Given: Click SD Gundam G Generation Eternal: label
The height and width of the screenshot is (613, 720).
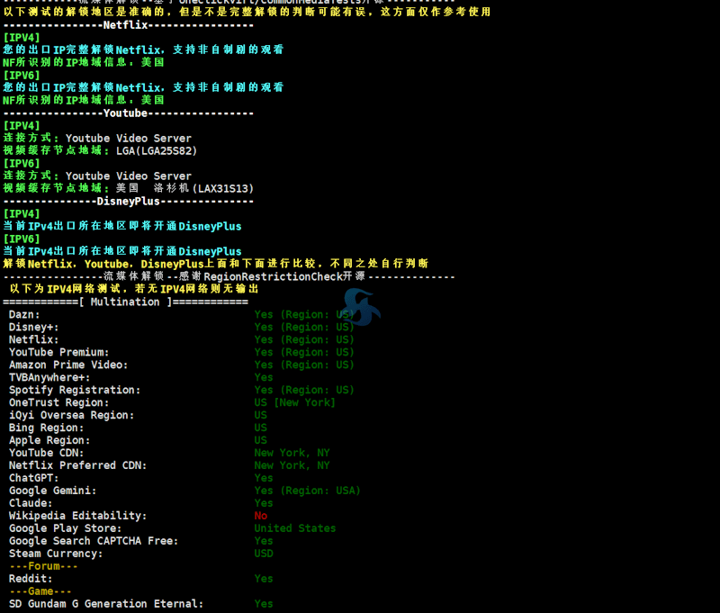Looking at the screenshot, I should point(106,604).
